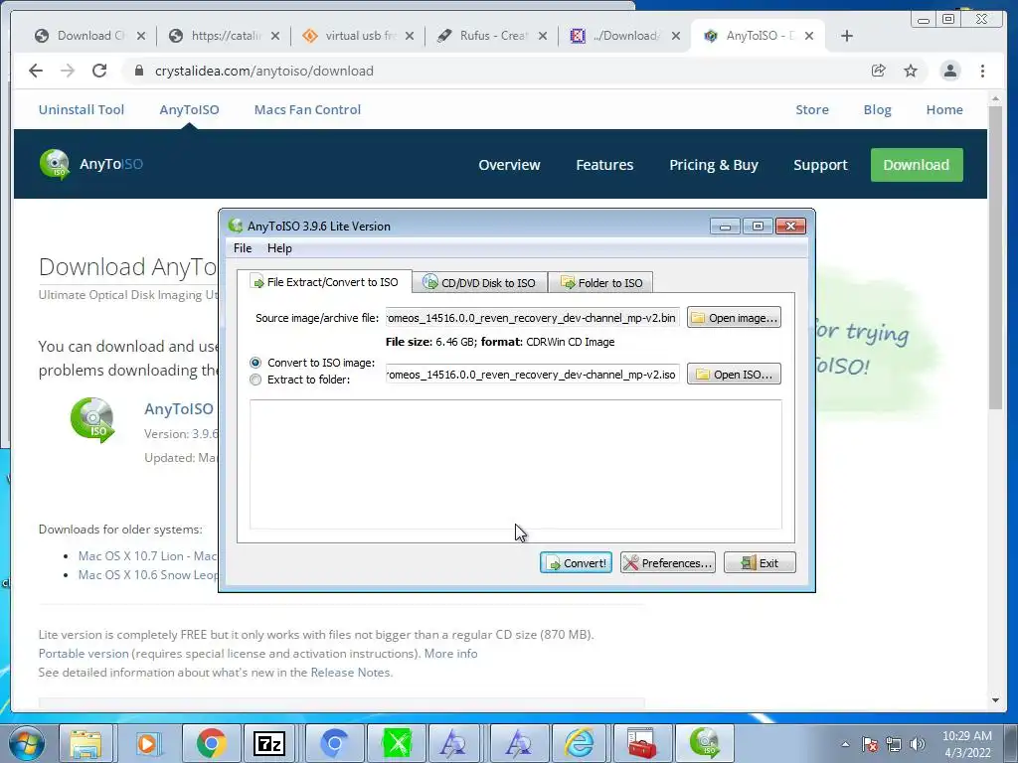Reload the crystalidea page
Image resolution: width=1018 pixels, height=763 pixels.
[99, 71]
